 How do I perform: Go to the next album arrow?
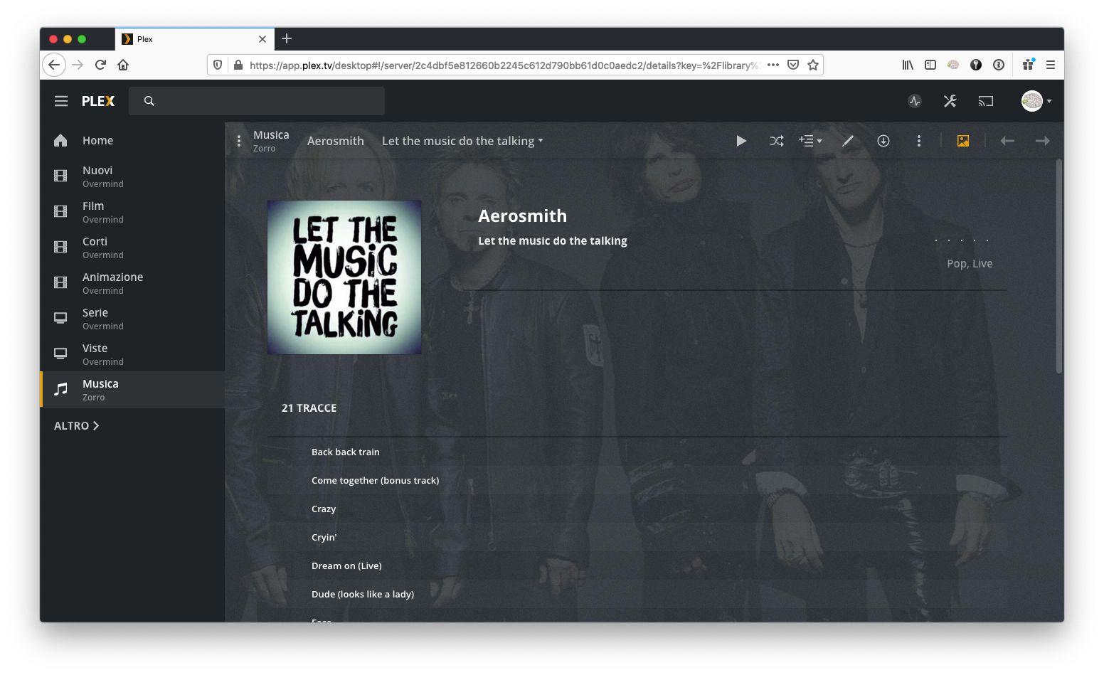pyautogui.click(x=1043, y=141)
